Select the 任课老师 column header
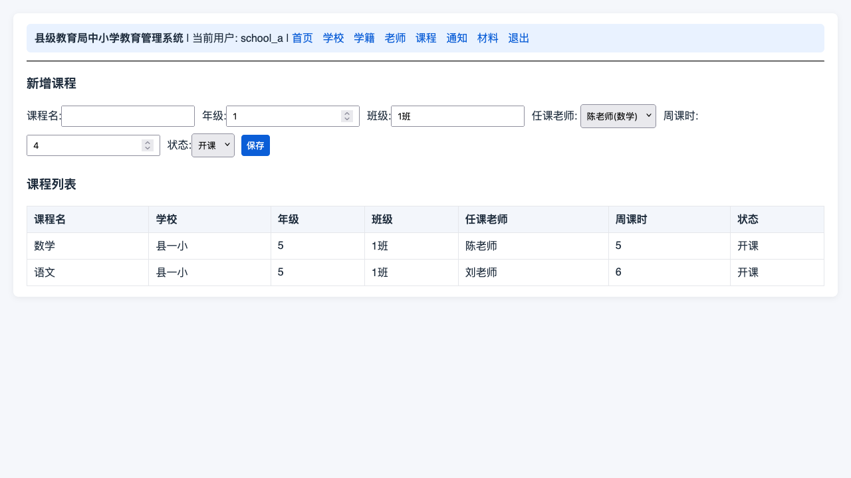Screen dimensions: 851x478 coord(533,220)
